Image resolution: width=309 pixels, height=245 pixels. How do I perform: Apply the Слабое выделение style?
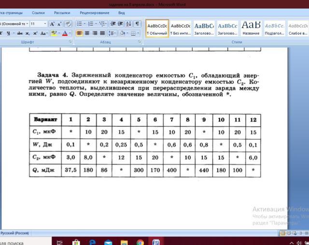click(x=298, y=28)
